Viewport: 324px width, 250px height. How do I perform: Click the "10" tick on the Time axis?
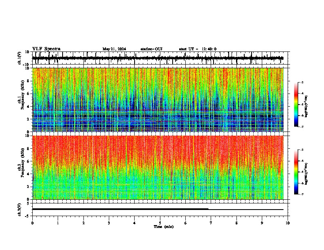pos(288,223)
